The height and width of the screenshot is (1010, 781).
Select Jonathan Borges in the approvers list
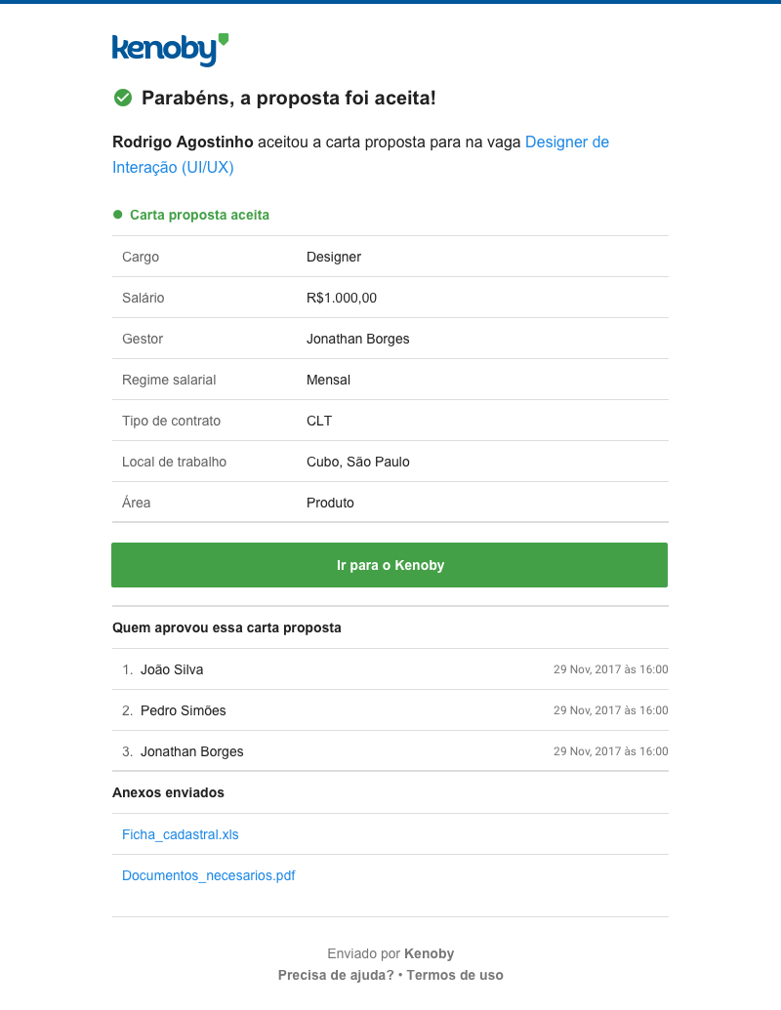191,751
